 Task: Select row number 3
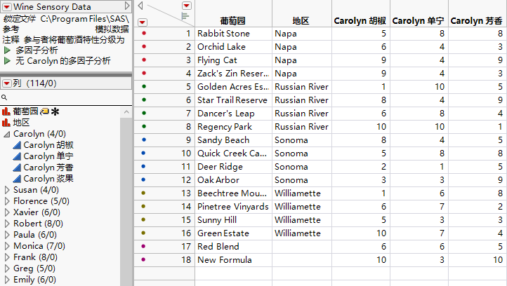coord(188,60)
